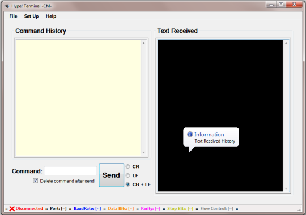Image resolution: width=306 pixels, height=215 pixels.
Task: Click the window resize grip in status bar
Action: click(300, 209)
